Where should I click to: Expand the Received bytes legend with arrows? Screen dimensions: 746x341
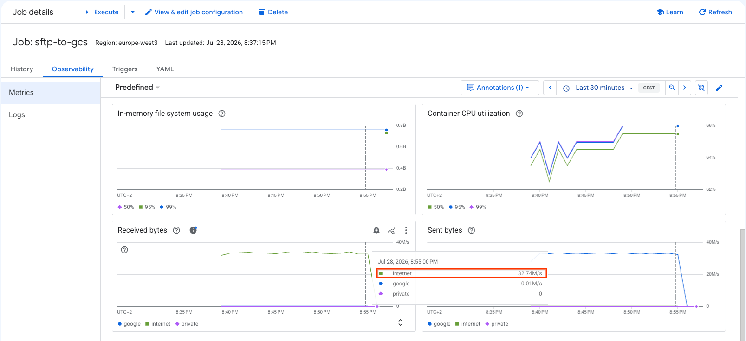(x=401, y=322)
